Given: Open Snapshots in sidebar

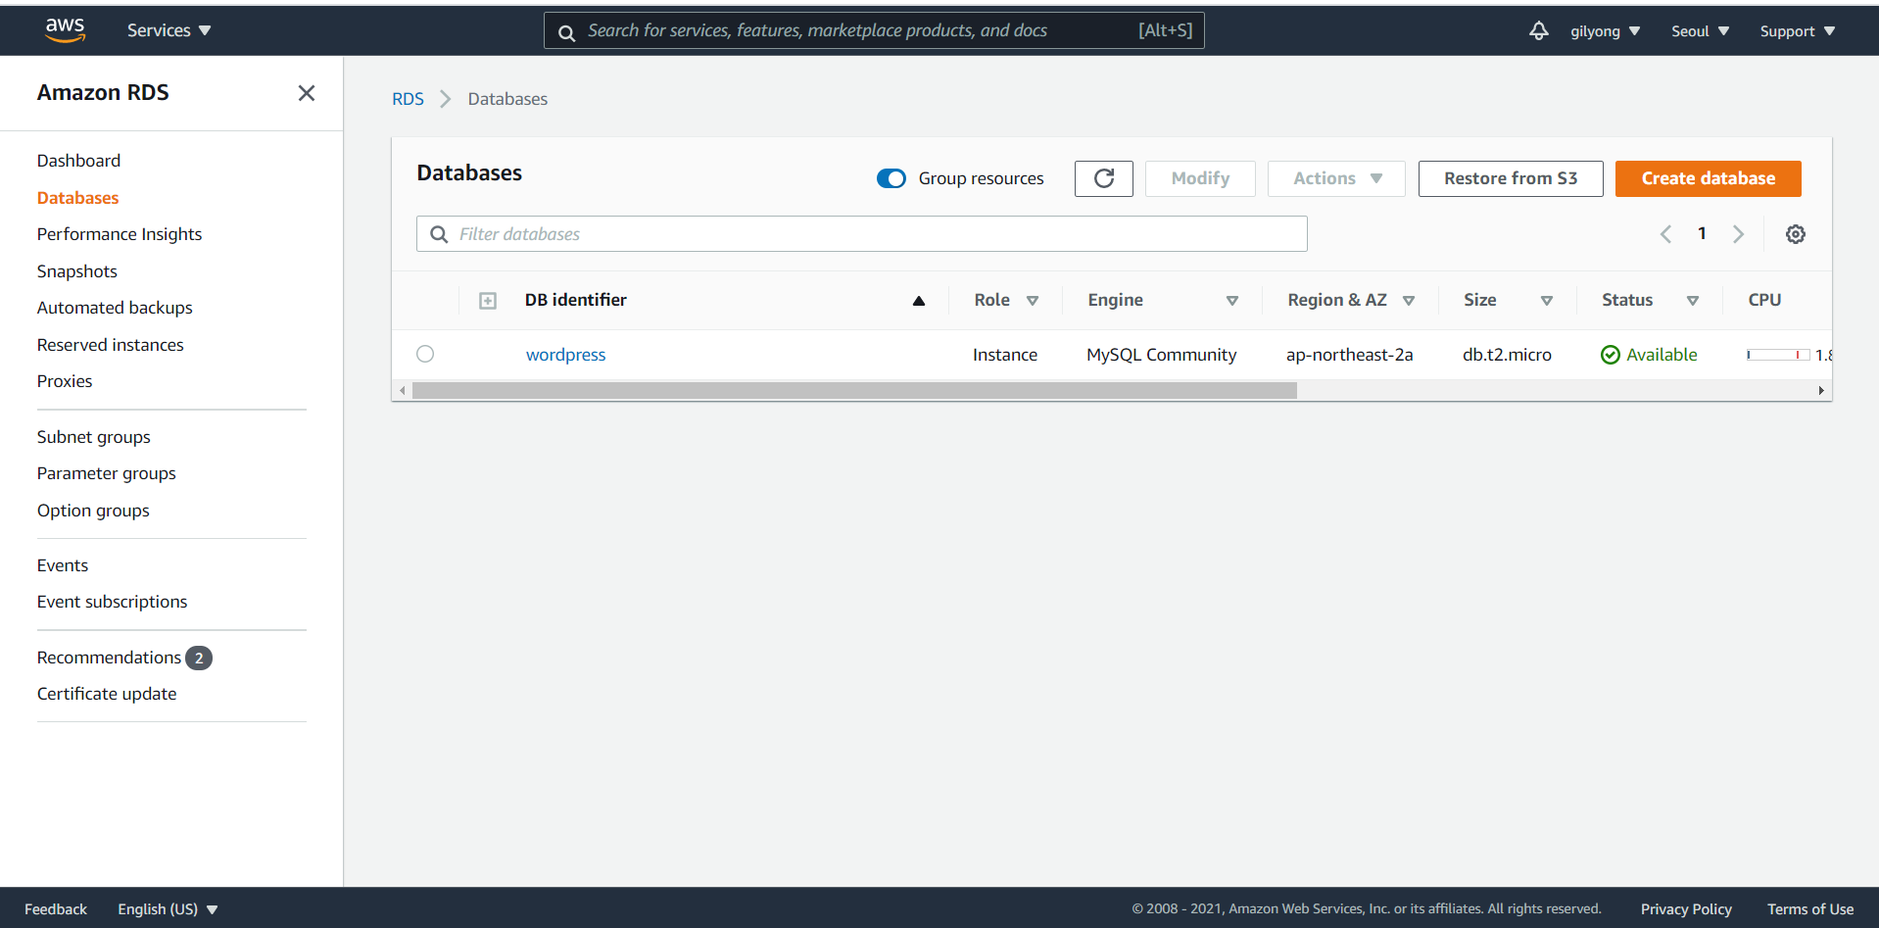Looking at the screenshot, I should tap(76, 271).
